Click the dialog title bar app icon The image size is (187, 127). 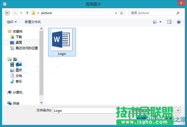coord(5,4)
